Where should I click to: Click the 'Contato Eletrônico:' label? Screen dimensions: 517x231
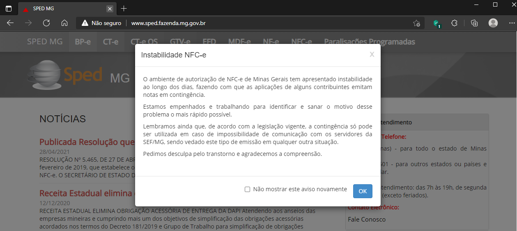[x=373, y=207]
